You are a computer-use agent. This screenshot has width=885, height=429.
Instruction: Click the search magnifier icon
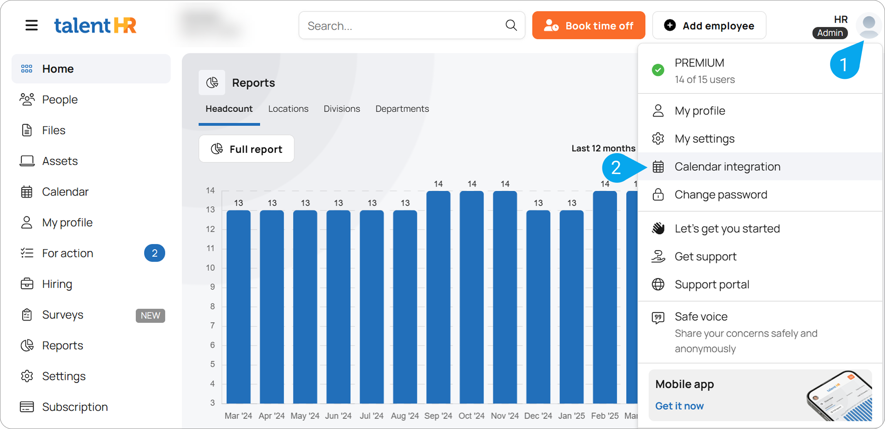point(511,25)
